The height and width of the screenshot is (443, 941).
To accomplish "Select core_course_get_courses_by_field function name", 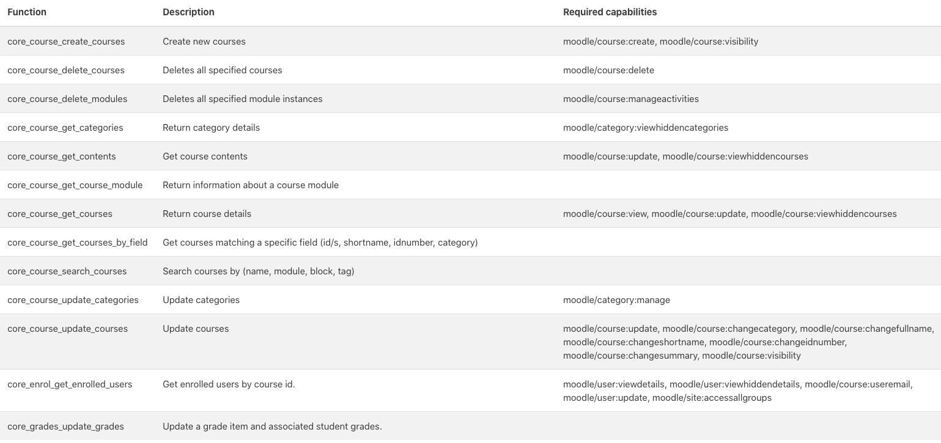I will pyautogui.click(x=78, y=243).
